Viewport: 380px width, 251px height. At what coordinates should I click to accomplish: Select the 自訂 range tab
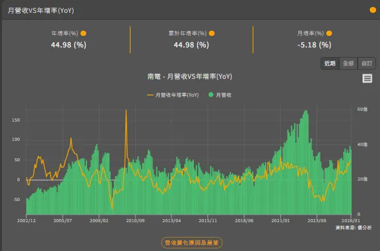coord(367,63)
